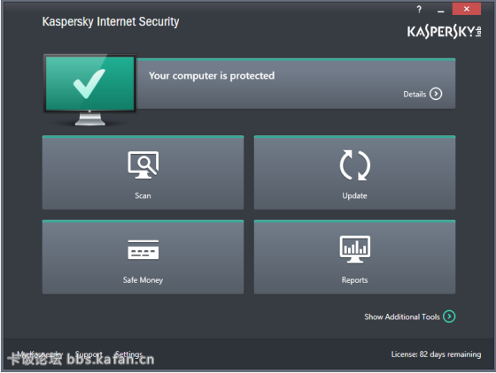This screenshot has width=496, height=373.
Task: Click the Kaspersky Lab logo
Action: click(444, 32)
